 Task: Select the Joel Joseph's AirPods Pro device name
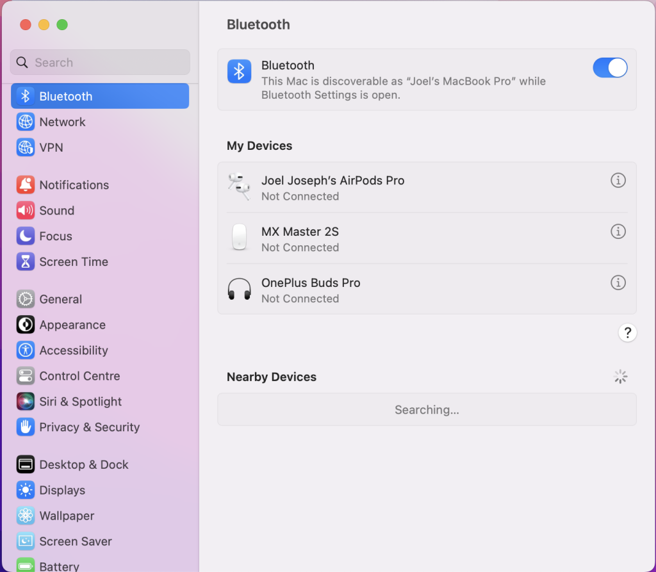point(332,181)
